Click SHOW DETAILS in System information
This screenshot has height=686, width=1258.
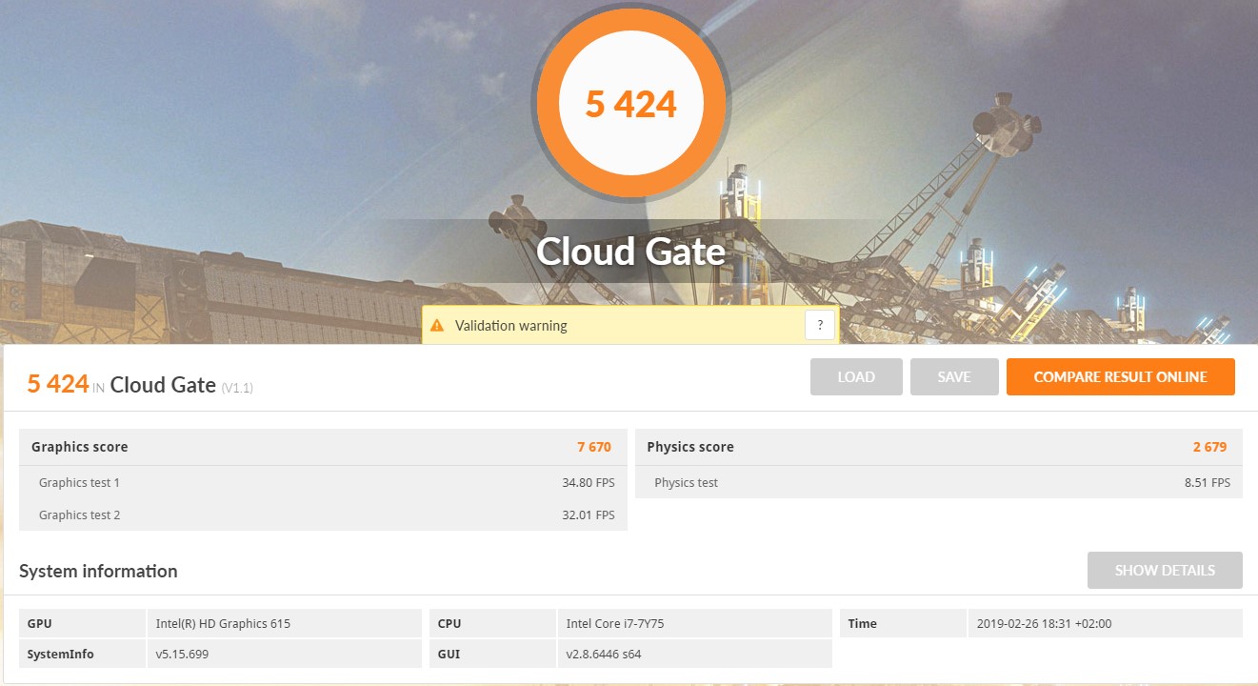click(1165, 570)
